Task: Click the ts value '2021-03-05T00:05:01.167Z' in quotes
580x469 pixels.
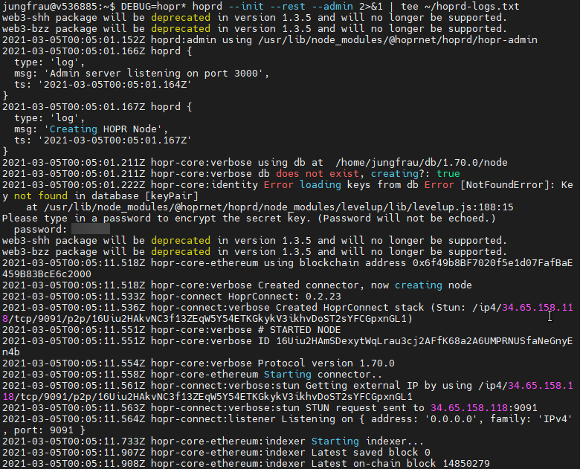Action: 115,140
